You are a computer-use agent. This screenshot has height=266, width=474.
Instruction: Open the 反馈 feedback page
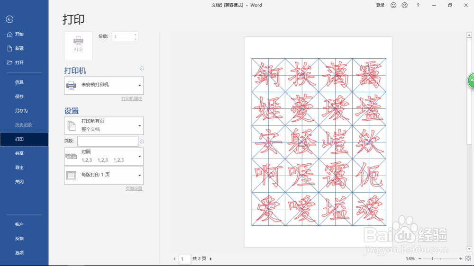(19, 238)
